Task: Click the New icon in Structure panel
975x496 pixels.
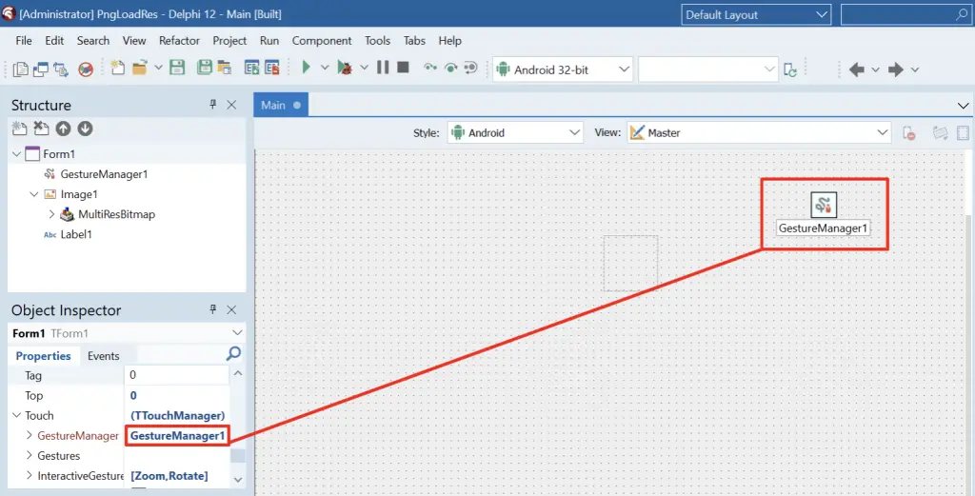Action: 20,129
